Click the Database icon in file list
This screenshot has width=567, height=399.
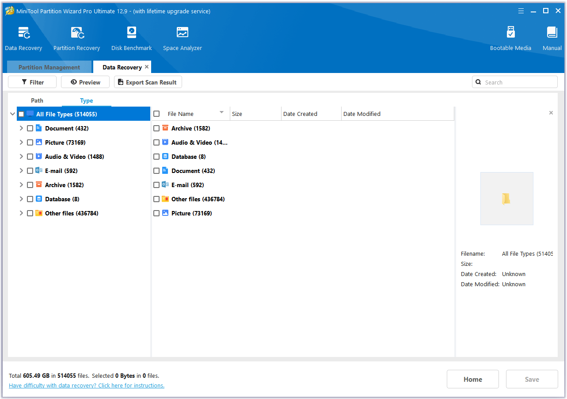[x=165, y=157]
